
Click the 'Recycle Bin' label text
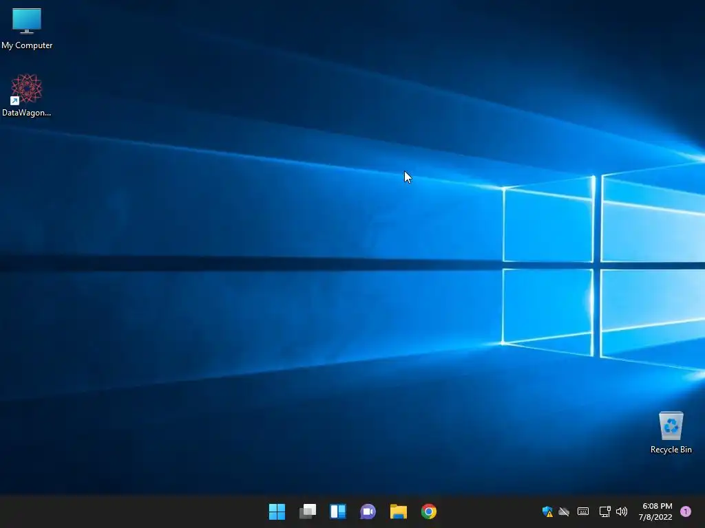(x=671, y=450)
